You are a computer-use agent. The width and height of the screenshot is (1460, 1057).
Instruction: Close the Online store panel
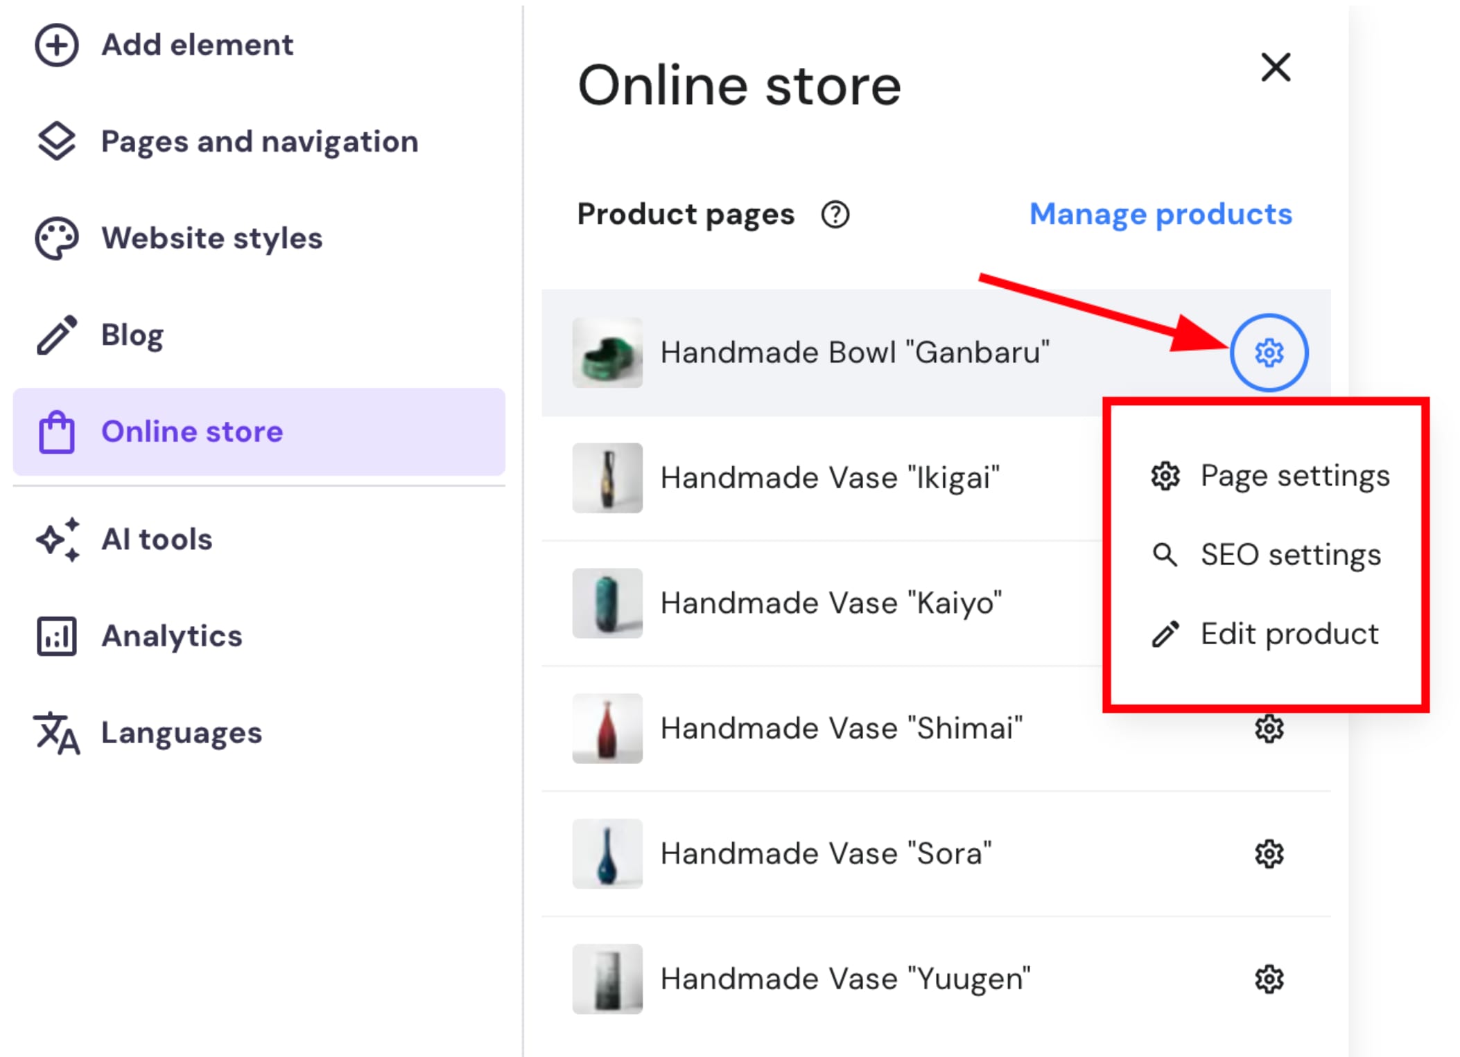point(1276,67)
